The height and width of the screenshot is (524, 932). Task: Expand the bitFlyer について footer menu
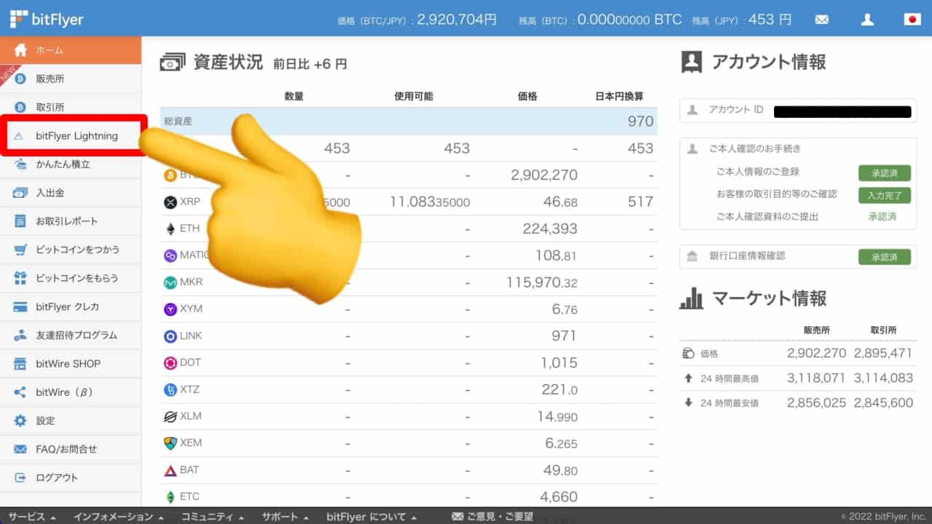(371, 517)
